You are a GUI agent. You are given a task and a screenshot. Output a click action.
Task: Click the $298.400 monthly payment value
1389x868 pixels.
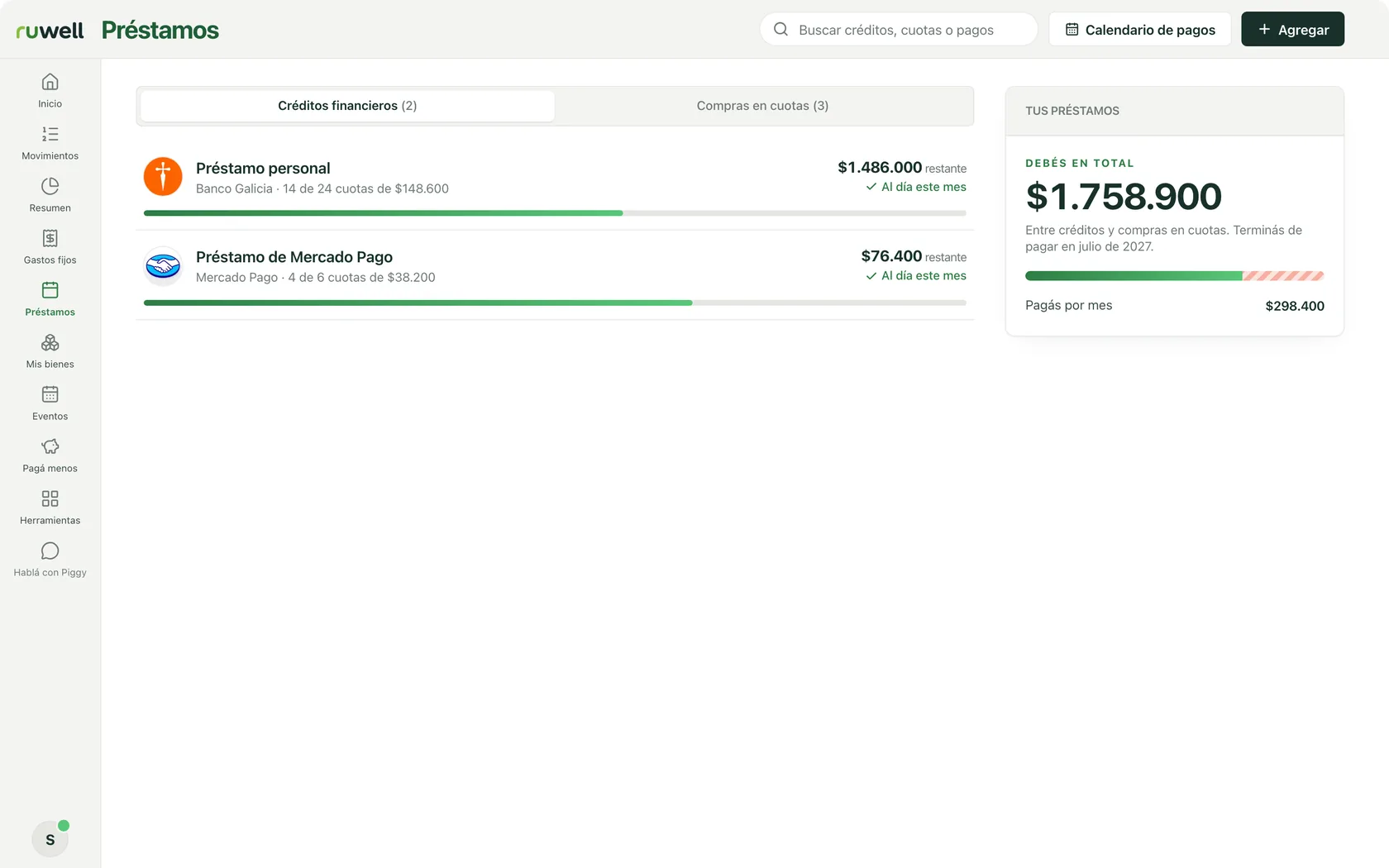pyautogui.click(x=1295, y=306)
